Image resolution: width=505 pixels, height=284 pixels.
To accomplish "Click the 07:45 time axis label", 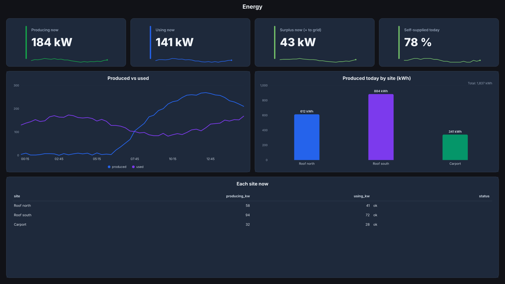I will [135, 159].
